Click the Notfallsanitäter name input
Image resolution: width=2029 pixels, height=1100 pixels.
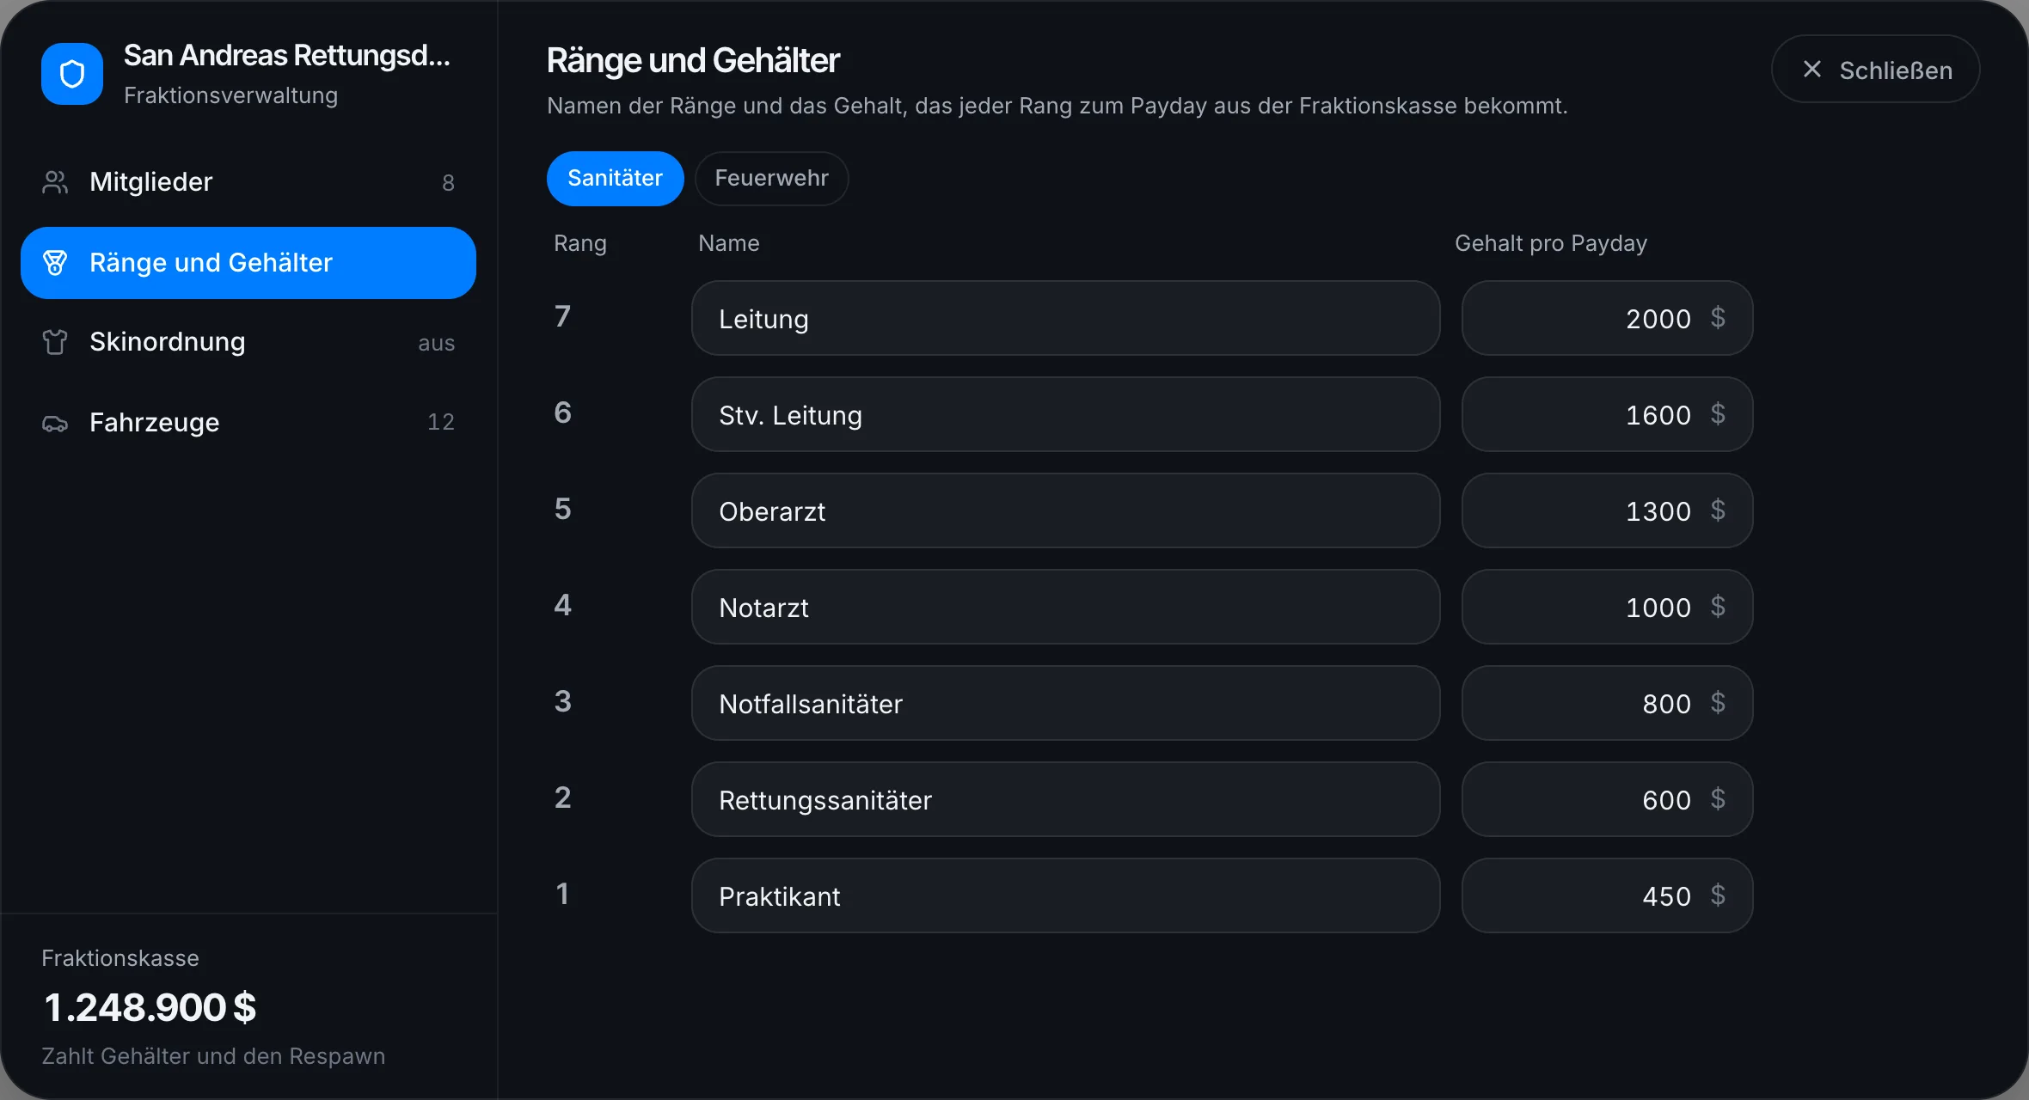1066,703
